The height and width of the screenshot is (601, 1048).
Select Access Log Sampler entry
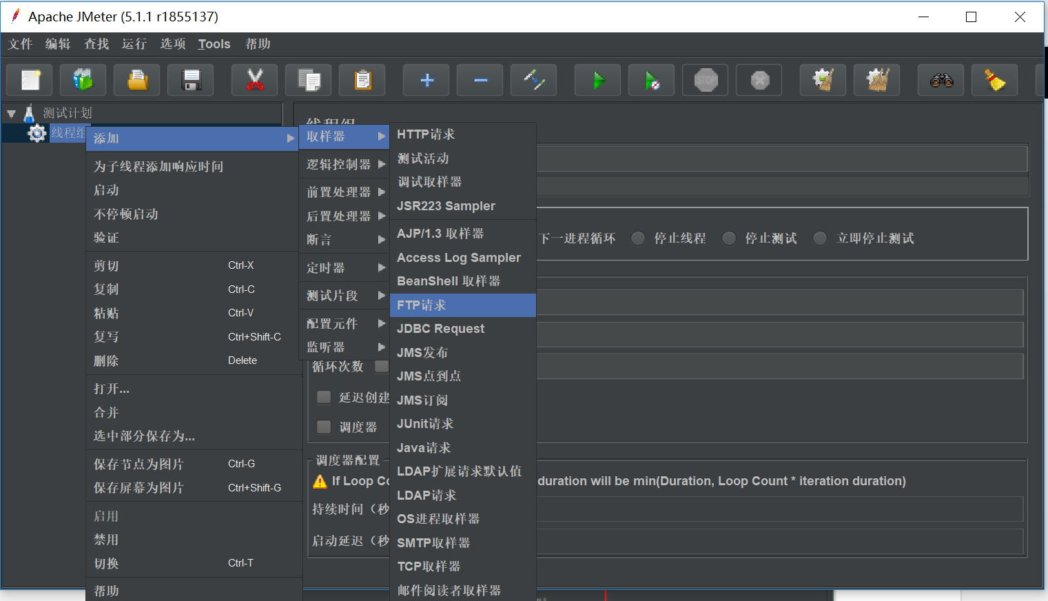tap(463, 258)
